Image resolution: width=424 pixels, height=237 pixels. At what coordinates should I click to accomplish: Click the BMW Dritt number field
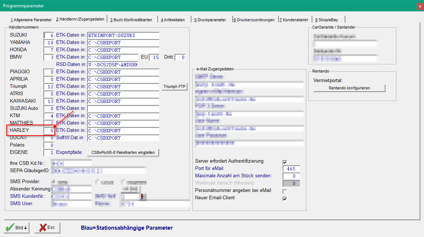pos(180,57)
